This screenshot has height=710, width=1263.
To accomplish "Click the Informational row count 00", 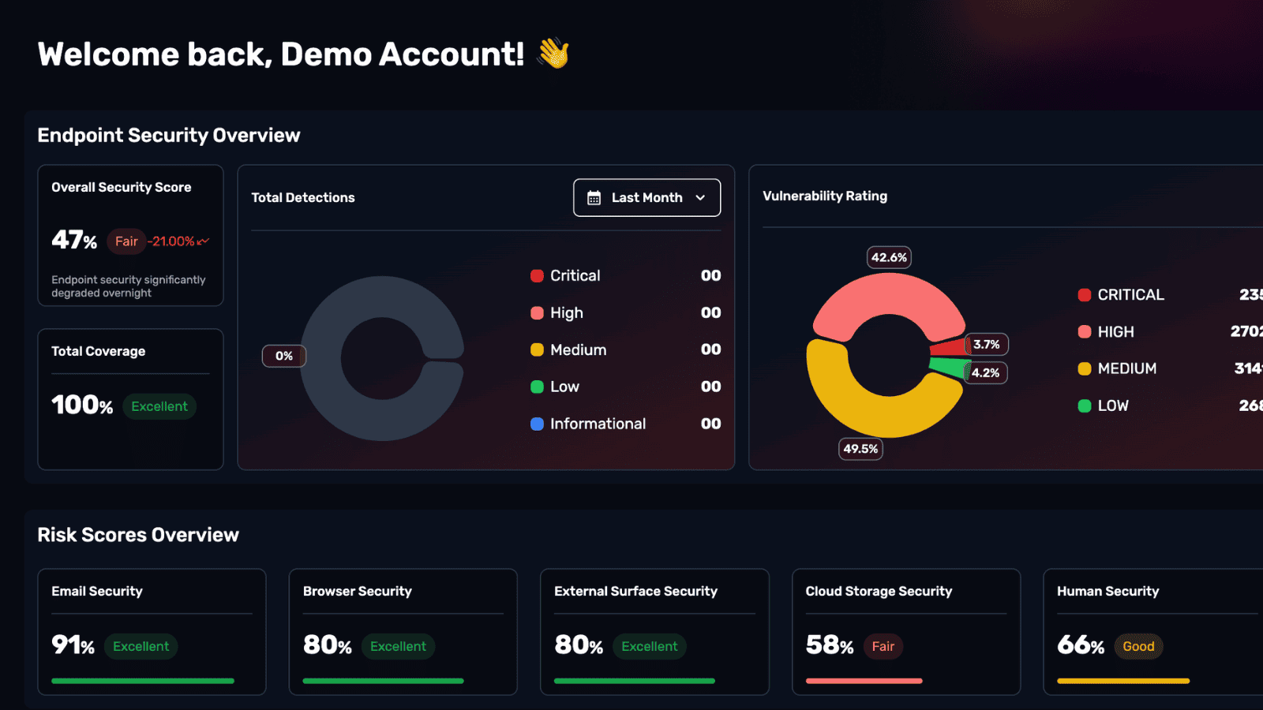I will [x=711, y=424].
